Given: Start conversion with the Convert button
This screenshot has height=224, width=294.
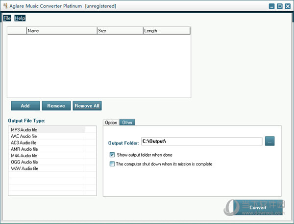Looking at the screenshot, I should [x=258, y=207].
